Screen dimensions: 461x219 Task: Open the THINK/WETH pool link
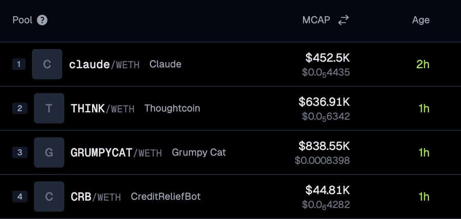102,109
